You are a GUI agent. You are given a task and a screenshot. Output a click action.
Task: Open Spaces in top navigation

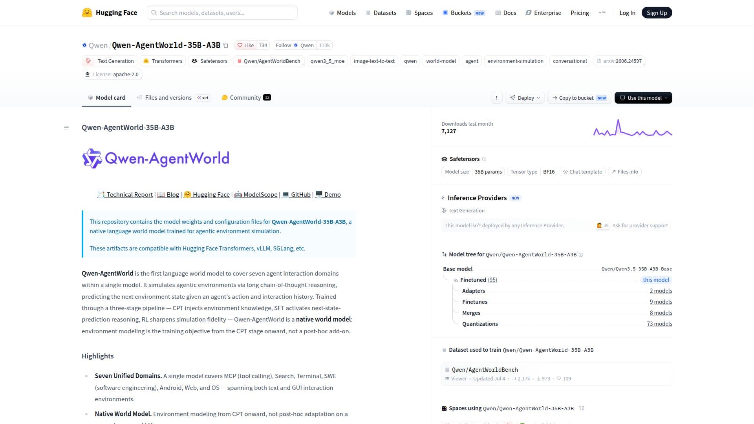[x=419, y=13]
